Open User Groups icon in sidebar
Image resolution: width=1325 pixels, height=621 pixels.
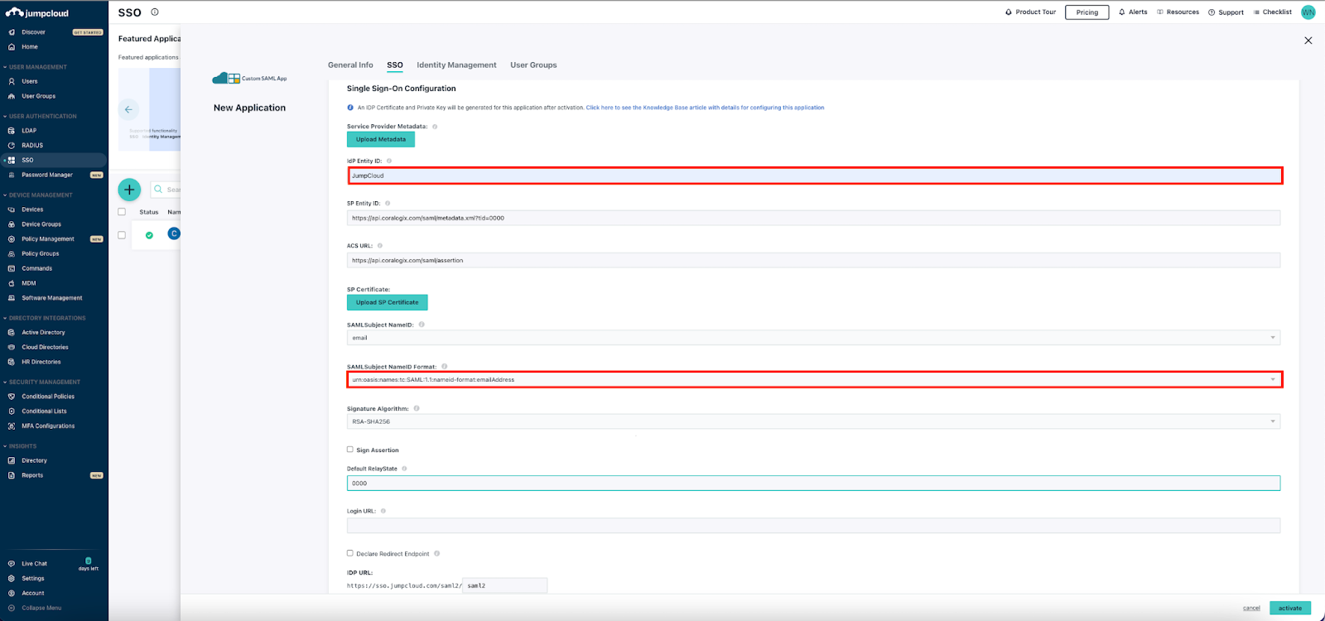[12, 96]
